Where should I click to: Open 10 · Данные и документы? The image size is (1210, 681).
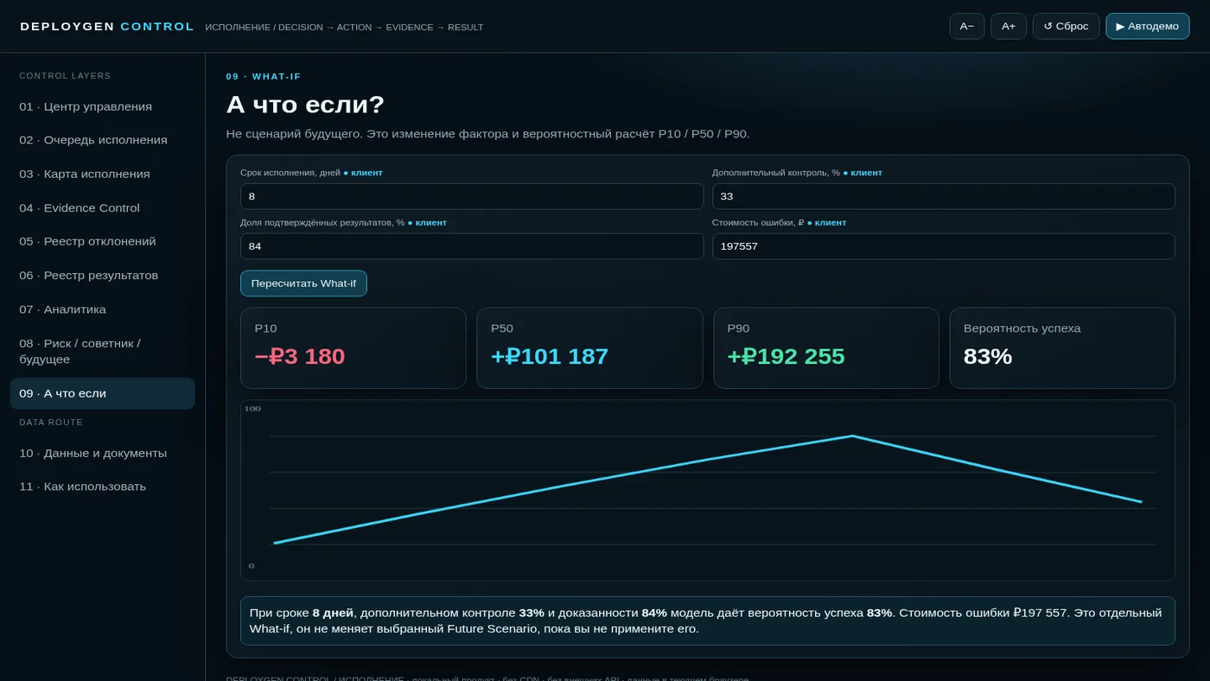tap(102, 453)
